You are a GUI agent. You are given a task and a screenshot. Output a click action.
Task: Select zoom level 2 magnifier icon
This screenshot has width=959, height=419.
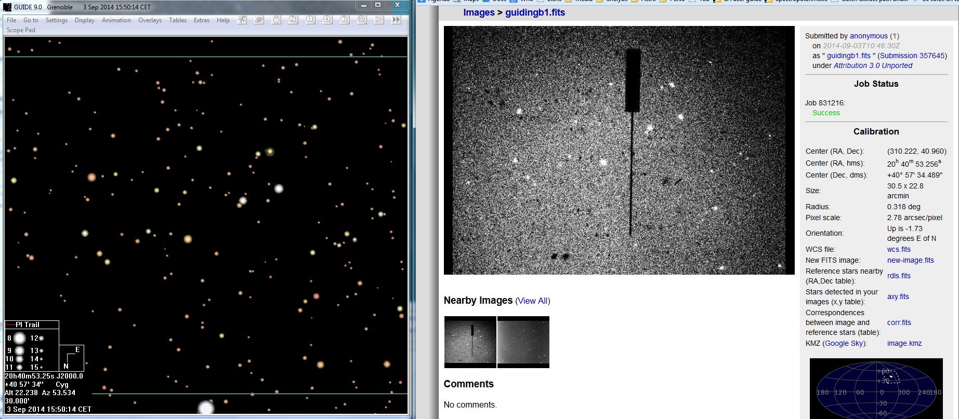[x=293, y=20]
